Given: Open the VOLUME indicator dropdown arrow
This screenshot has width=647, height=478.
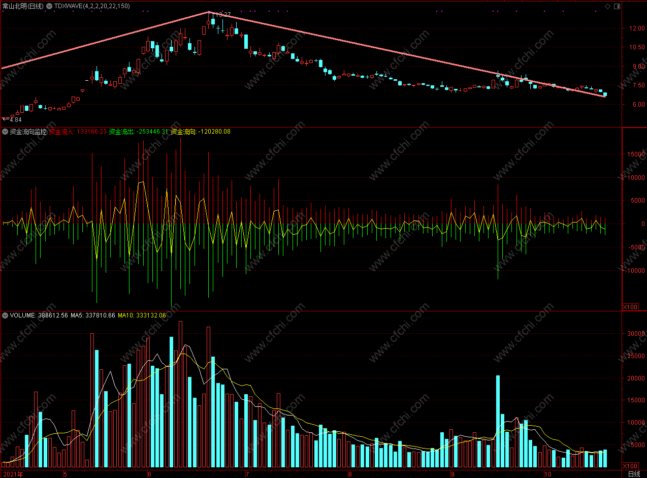Looking at the screenshot, I should 6,315.
